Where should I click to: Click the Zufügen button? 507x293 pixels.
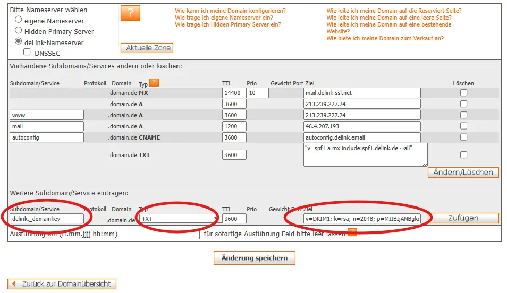click(463, 218)
